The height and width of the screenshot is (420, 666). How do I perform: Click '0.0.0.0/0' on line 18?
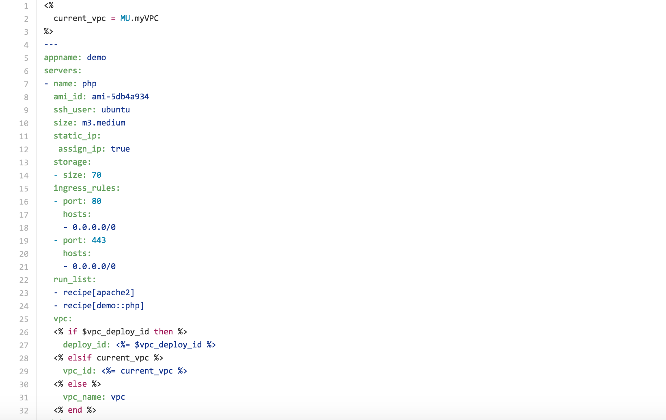(94, 227)
